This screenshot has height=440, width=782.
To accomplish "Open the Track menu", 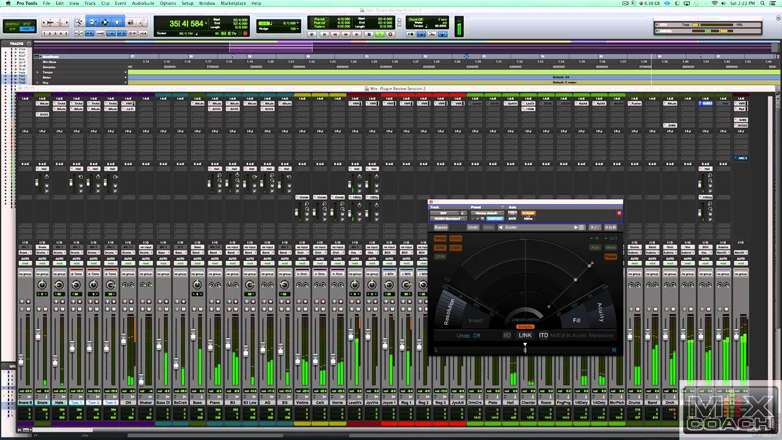I will coord(90,3).
